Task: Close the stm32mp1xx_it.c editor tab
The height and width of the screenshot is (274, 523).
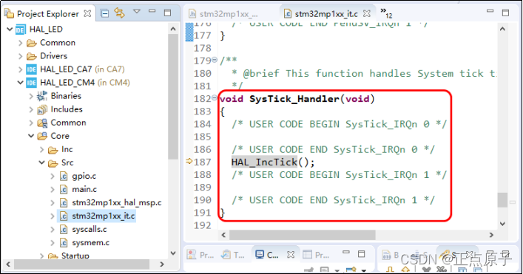Action: pos(367,13)
